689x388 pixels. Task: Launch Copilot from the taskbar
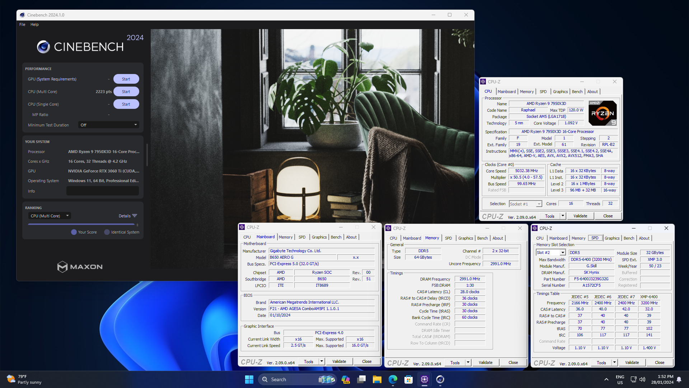(x=346, y=379)
